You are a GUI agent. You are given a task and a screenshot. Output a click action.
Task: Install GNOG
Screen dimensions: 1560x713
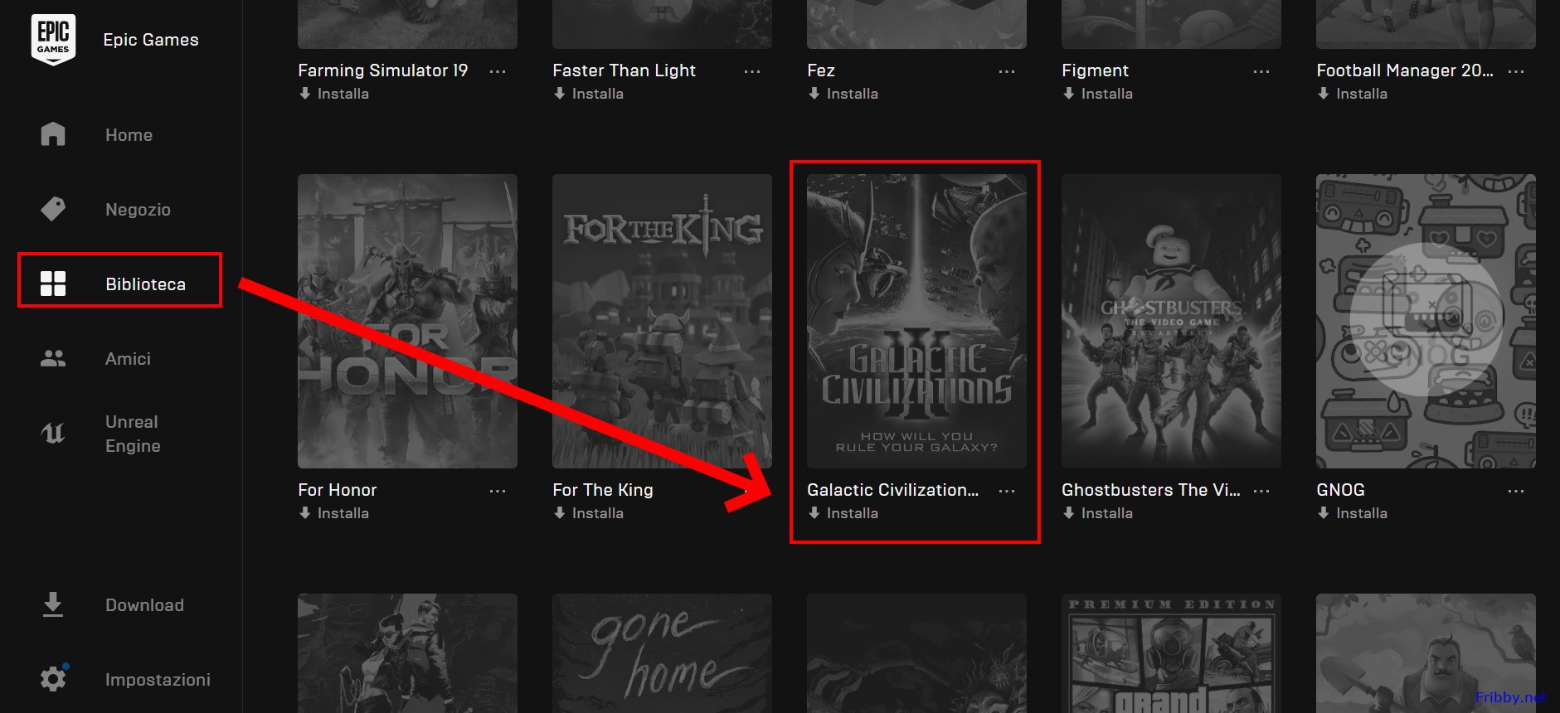1353,513
